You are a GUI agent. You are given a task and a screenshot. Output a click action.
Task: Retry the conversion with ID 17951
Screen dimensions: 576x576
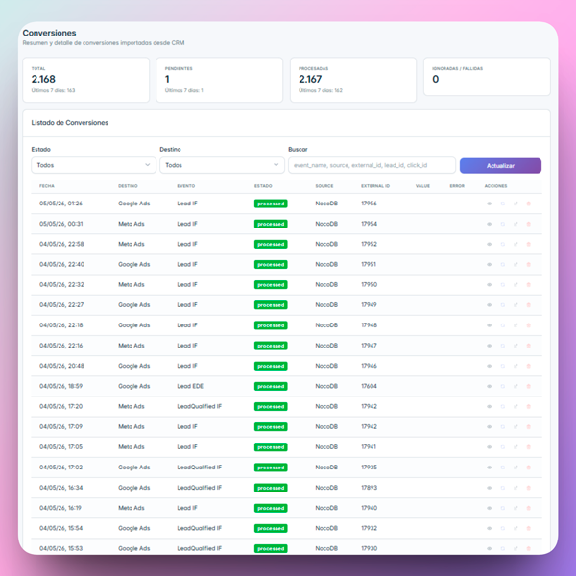tap(502, 265)
